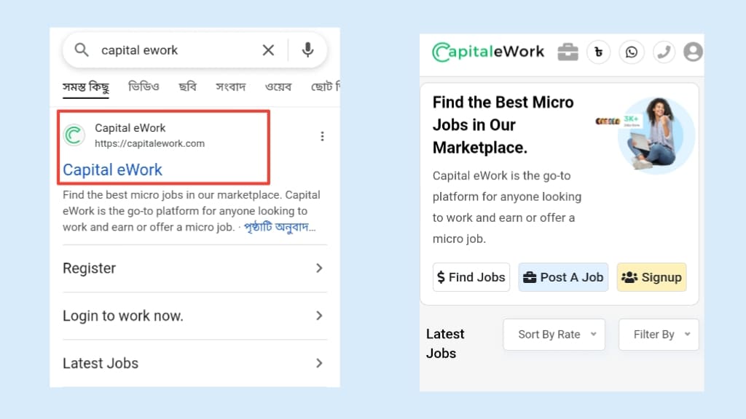
Task: Open the WhatsApp icon in header
Action: coord(631,52)
